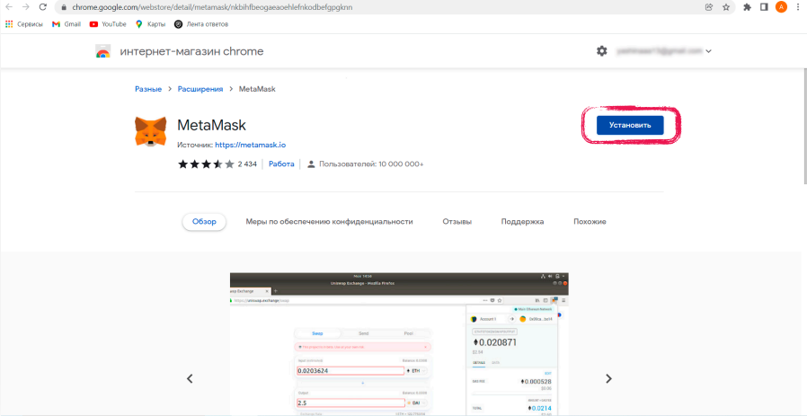Click the browser address bar URL
The image size is (807, 416).
pos(212,8)
